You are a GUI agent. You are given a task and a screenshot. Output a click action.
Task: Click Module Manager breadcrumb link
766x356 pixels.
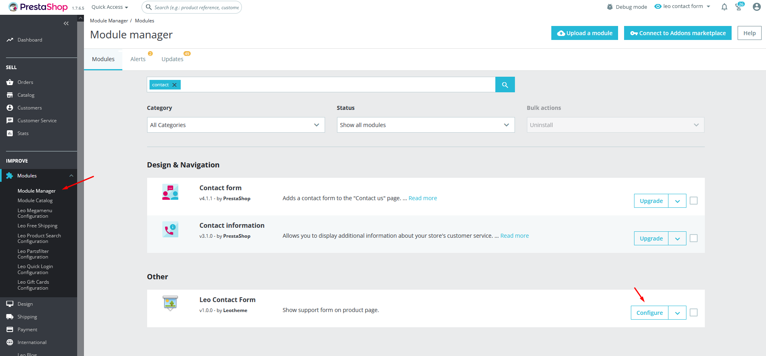(109, 21)
